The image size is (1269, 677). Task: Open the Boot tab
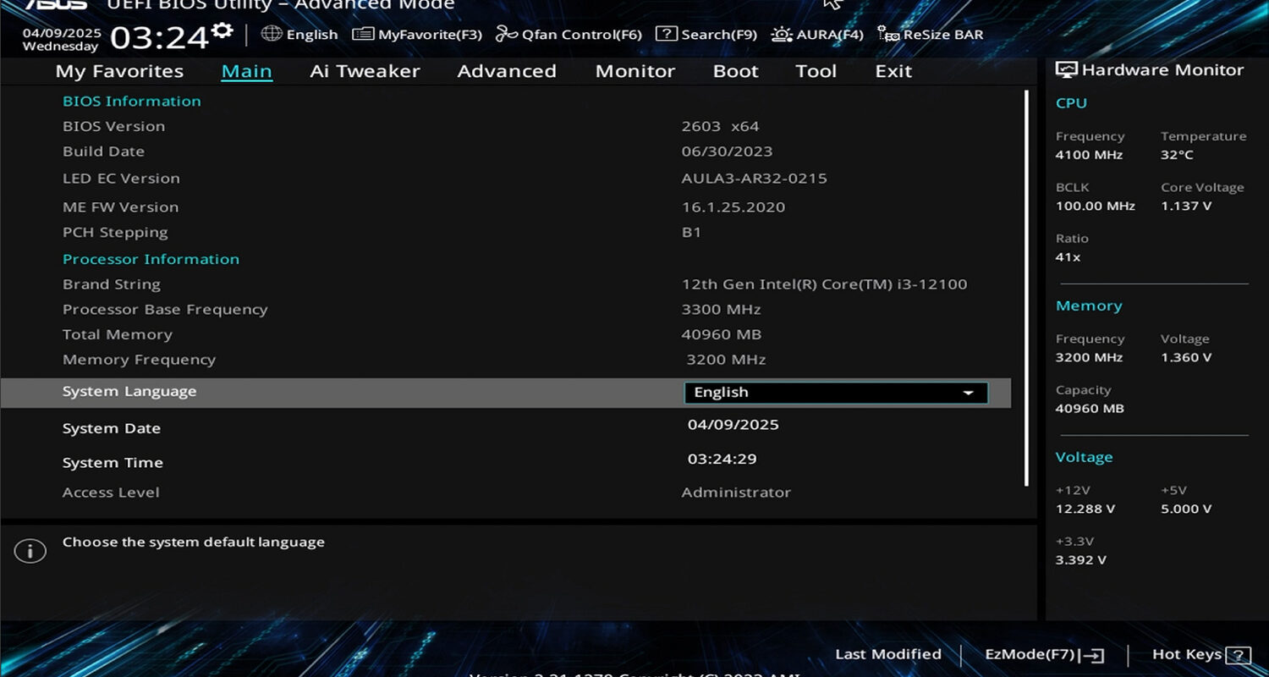[735, 71]
